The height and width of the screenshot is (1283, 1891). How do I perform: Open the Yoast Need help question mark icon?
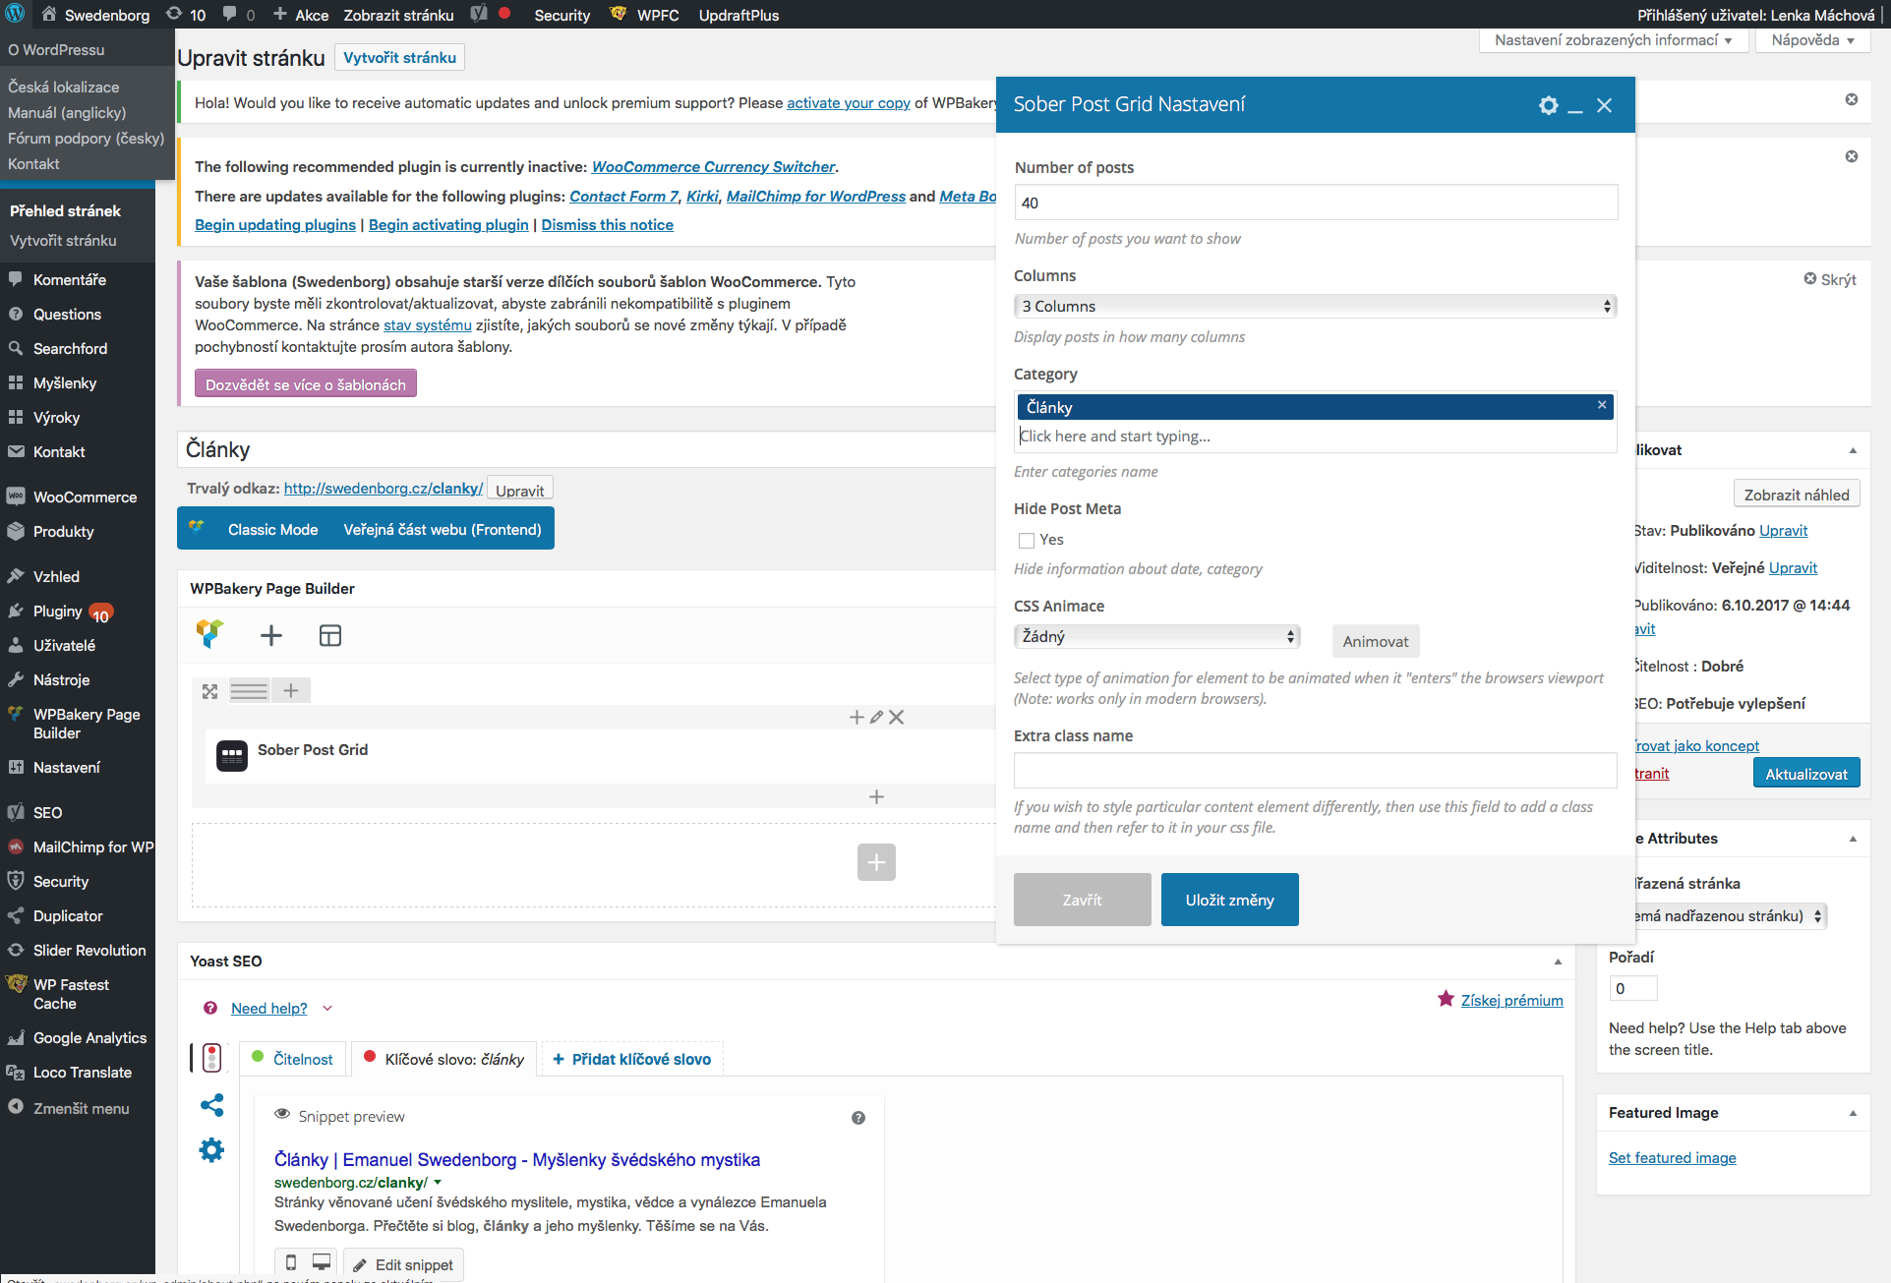(210, 1008)
